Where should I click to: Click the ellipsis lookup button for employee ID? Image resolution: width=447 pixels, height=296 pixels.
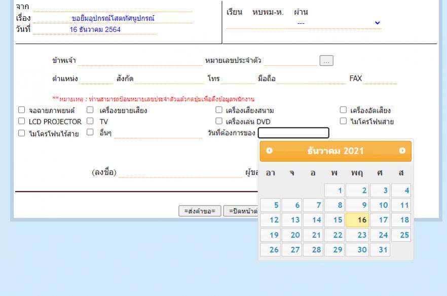[326, 61]
